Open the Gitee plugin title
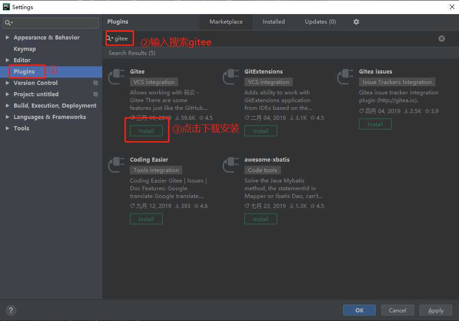Viewport: 459px width, 321px height. point(137,72)
